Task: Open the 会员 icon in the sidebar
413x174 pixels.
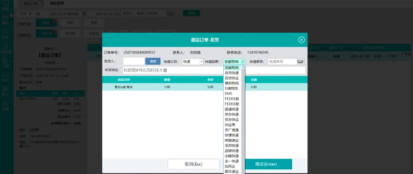Action: pos(5,34)
